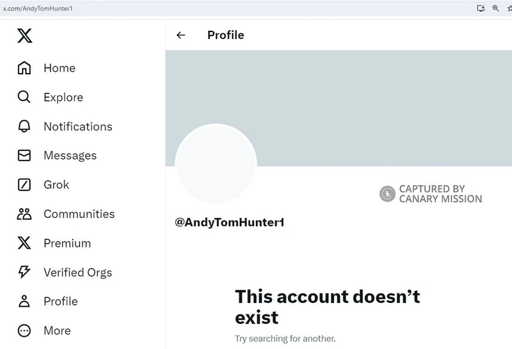Click the Messages envelope icon
The height and width of the screenshot is (349, 512).
tap(24, 155)
